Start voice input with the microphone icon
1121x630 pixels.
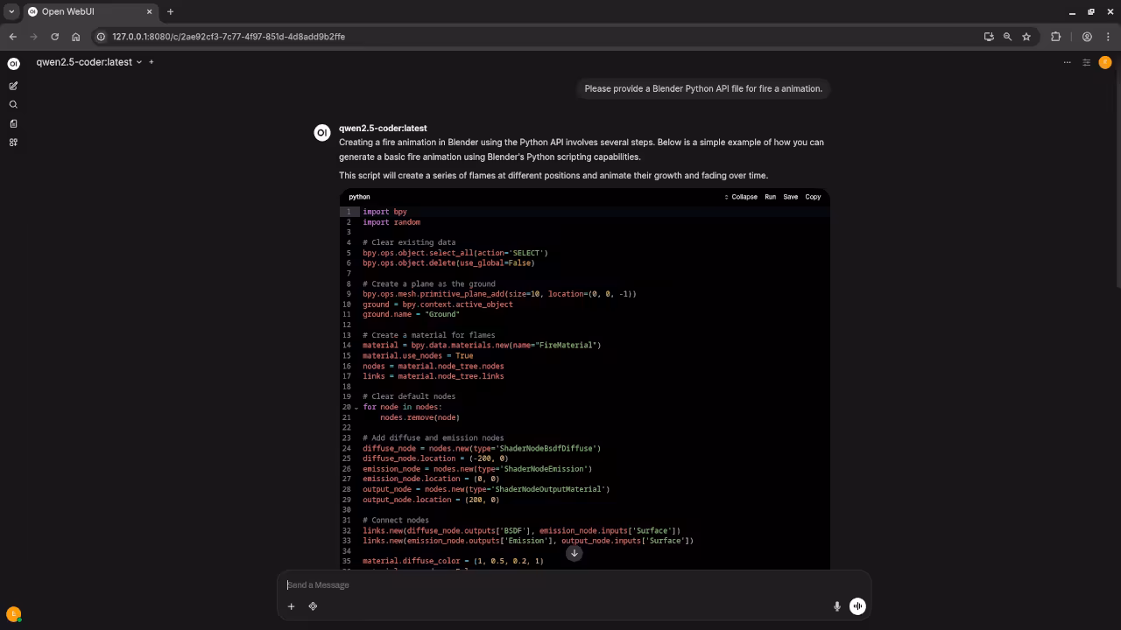837,605
